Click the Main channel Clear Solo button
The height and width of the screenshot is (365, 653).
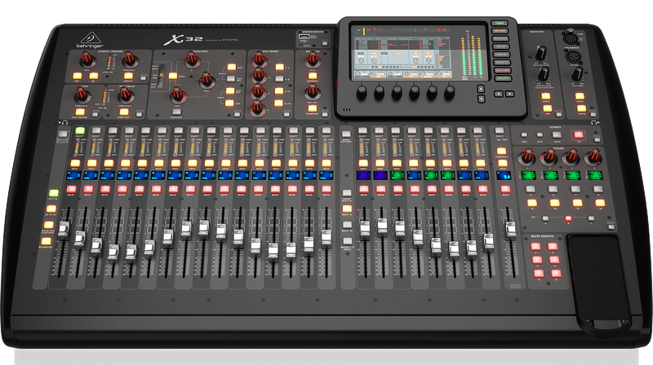501,152
